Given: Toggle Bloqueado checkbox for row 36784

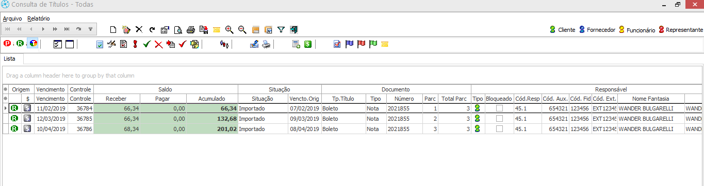Looking at the screenshot, I should coord(499,108).
